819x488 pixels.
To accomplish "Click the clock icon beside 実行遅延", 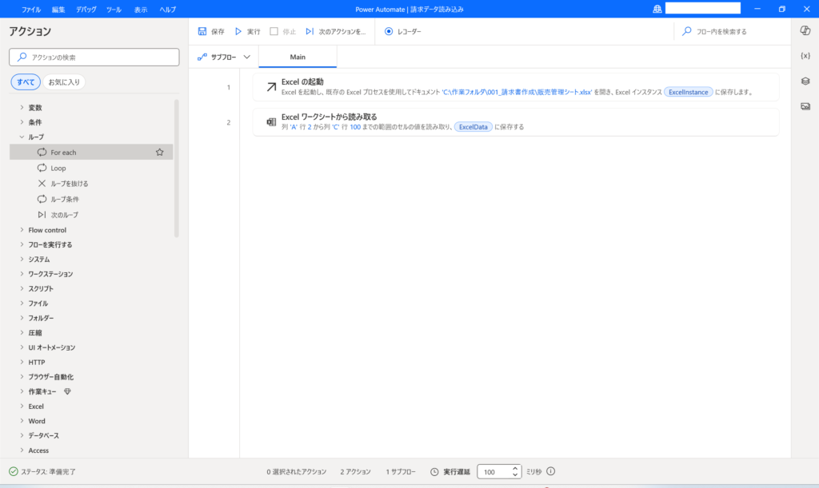I will click(x=434, y=472).
